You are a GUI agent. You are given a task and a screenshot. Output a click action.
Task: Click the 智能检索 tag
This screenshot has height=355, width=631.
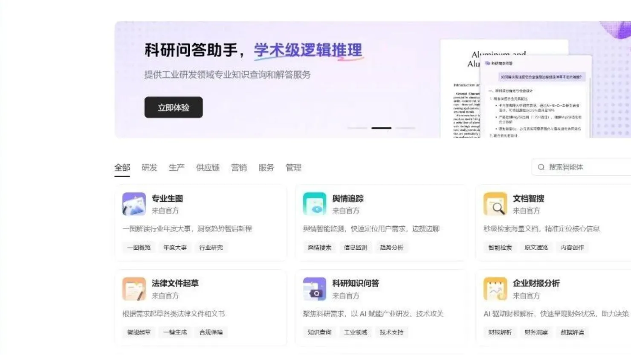click(500, 247)
